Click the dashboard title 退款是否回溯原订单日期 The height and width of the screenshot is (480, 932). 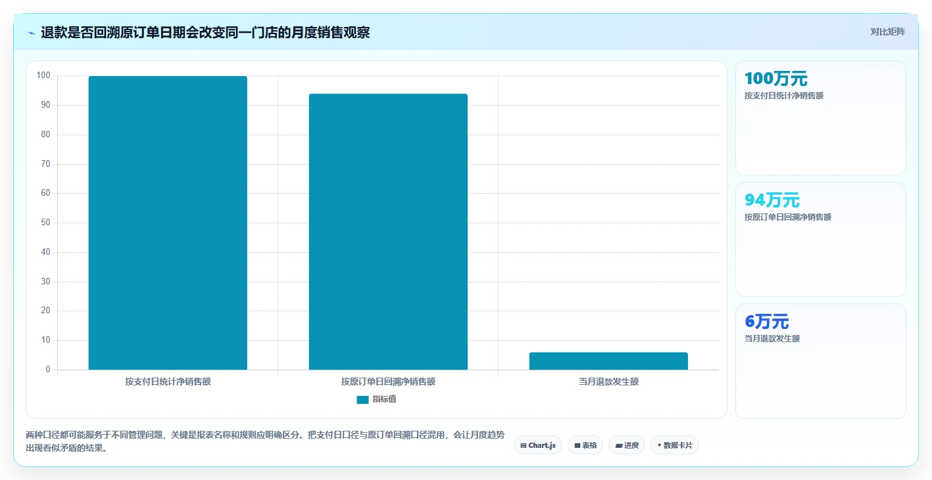(x=205, y=32)
